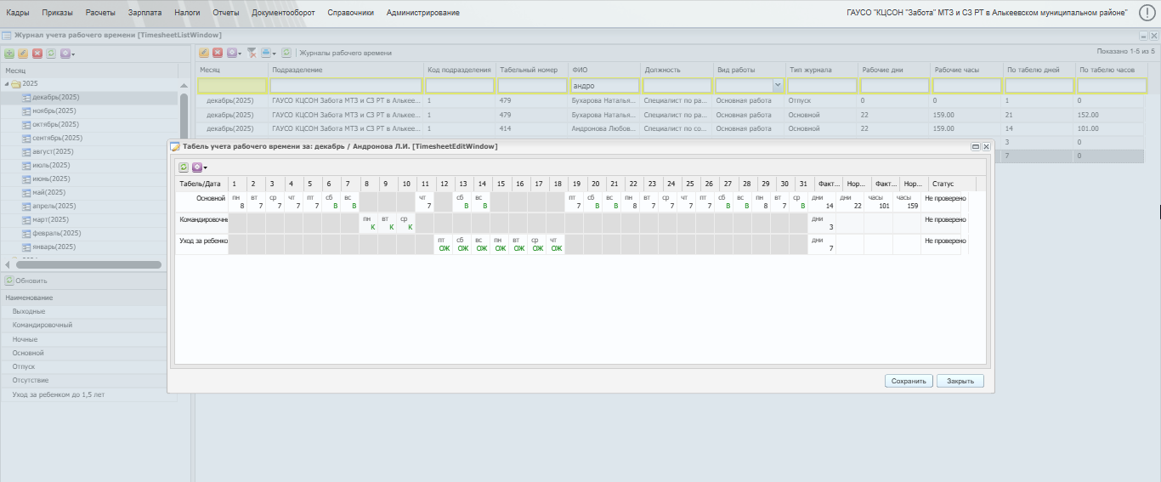Viewport: 1161px width, 482px height.
Task: Open the Зарплата menu
Action: [144, 13]
